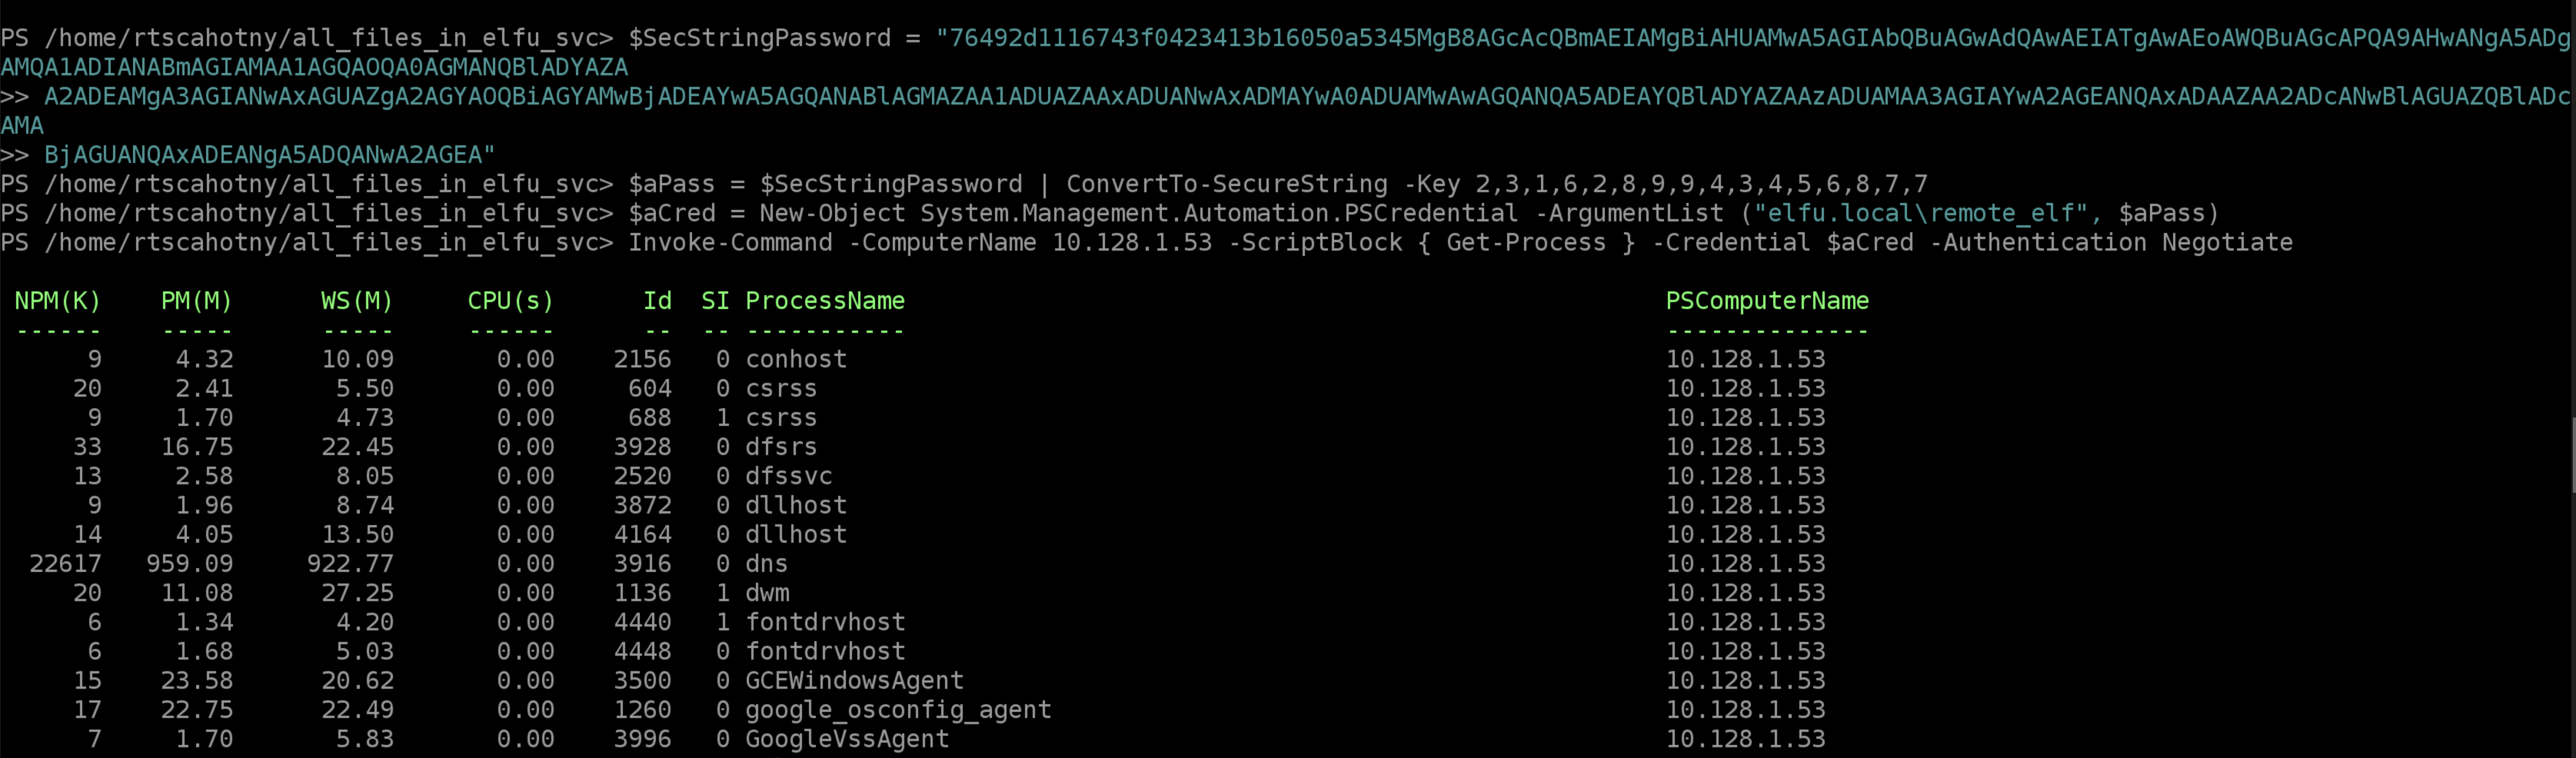Click the WS(M) column header
This screenshot has width=2576, height=758.
(357, 301)
